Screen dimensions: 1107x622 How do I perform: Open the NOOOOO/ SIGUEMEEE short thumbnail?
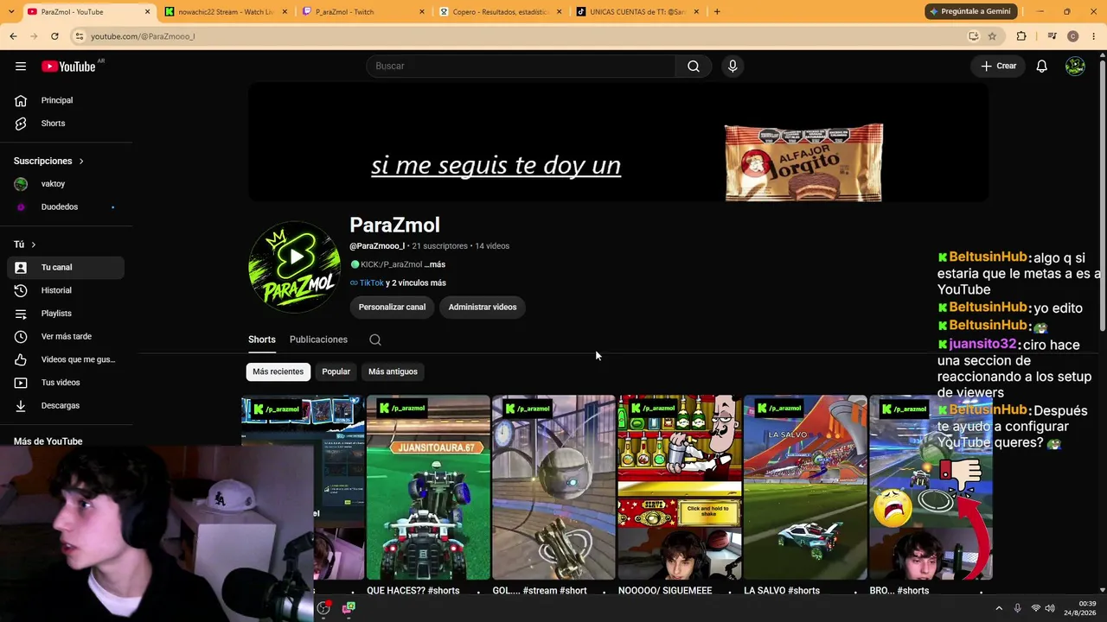[x=679, y=487]
